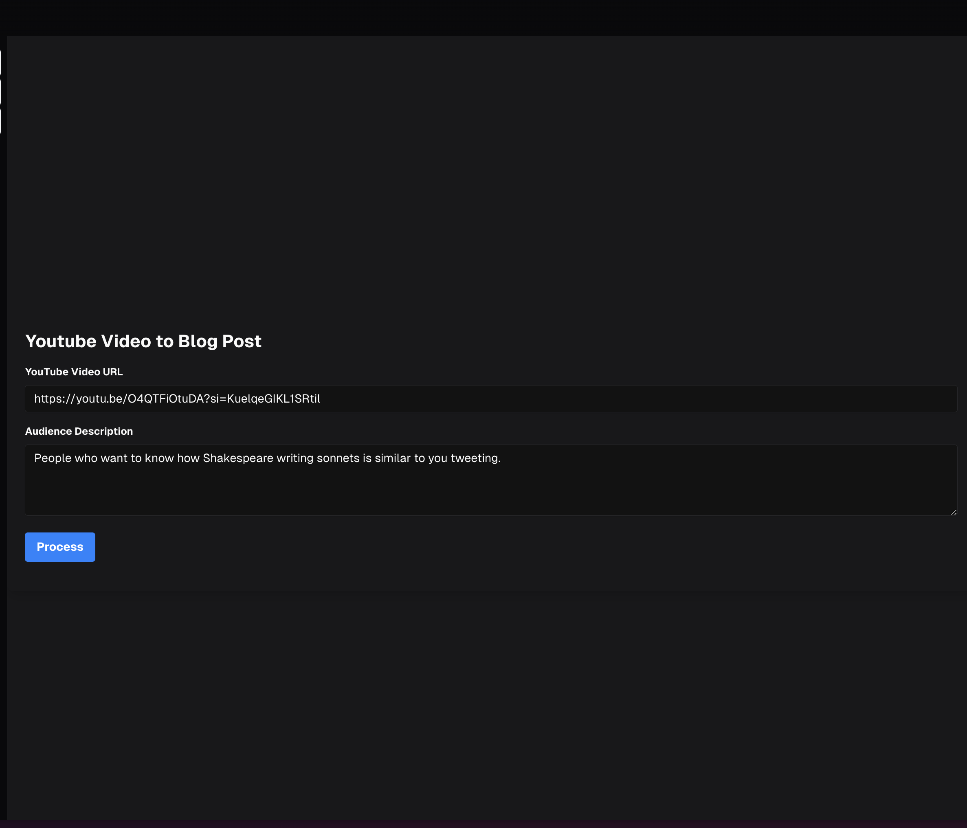
Task: Grab the textarea resize handle corner
Action: 954,512
